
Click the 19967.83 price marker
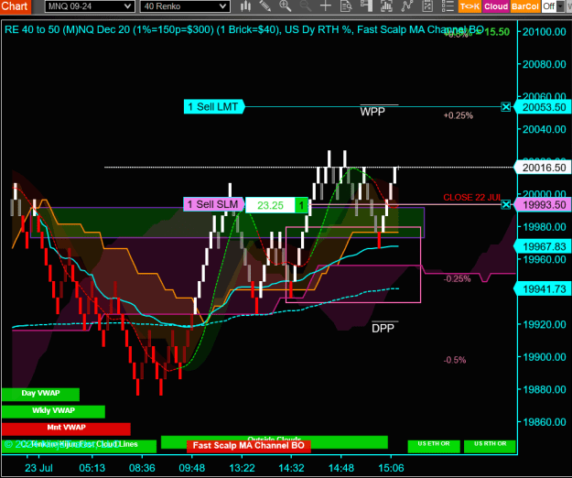pyautogui.click(x=544, y=246)
